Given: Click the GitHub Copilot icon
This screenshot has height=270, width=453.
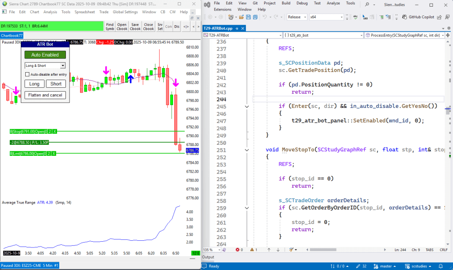Looking at the screenshot, I should tap(404, 17).
